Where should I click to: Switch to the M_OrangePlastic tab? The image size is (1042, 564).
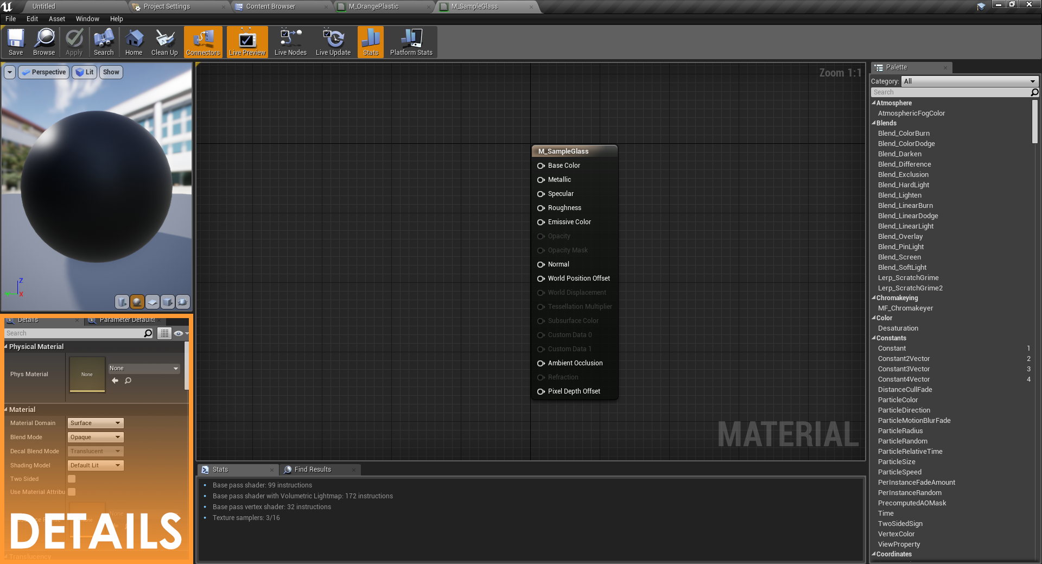pos(373,7)
